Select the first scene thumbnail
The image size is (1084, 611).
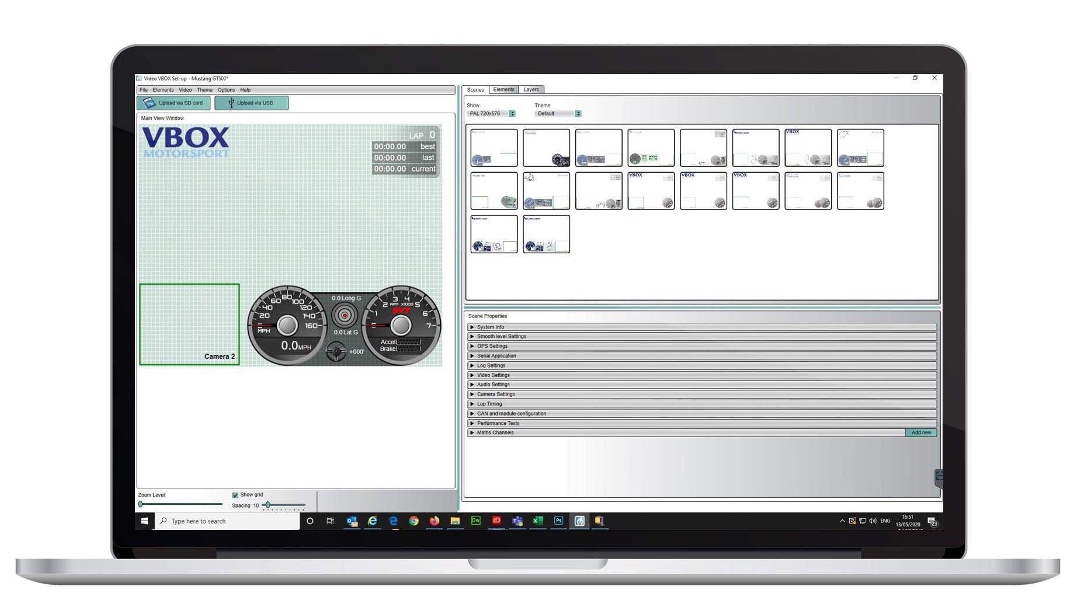pos(494,146)
